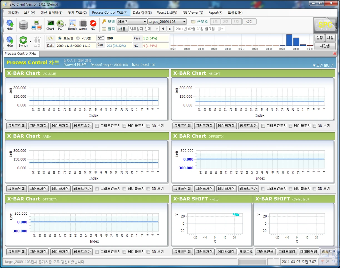Open the Process Control 차트(P) menu
The height and width of the screenshot is (268, 340).
(x=110, y=13)
